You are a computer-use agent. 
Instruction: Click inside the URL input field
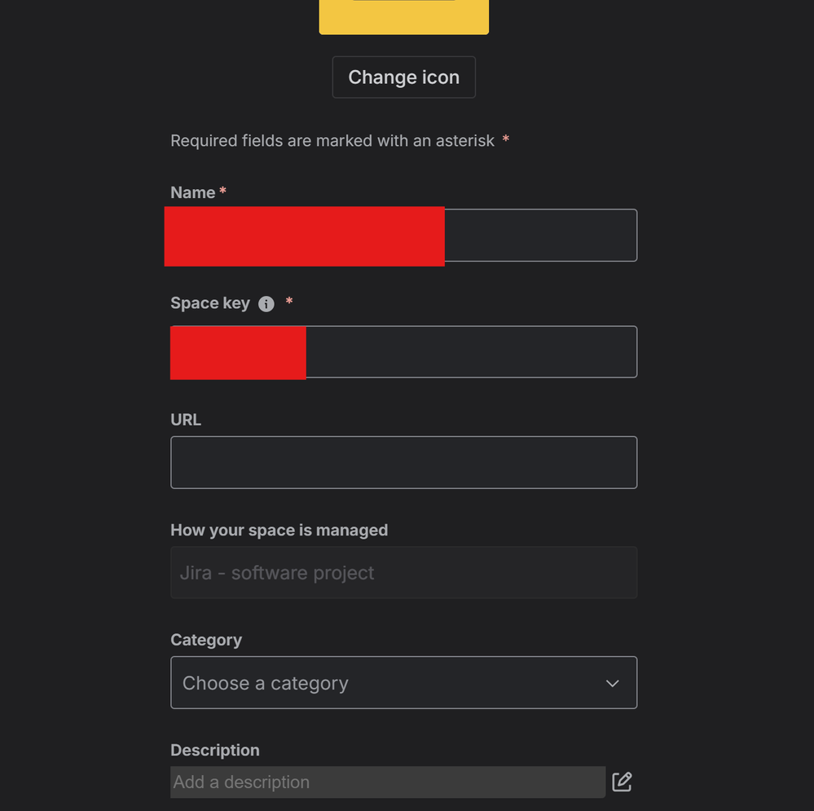tap(403, 462)
